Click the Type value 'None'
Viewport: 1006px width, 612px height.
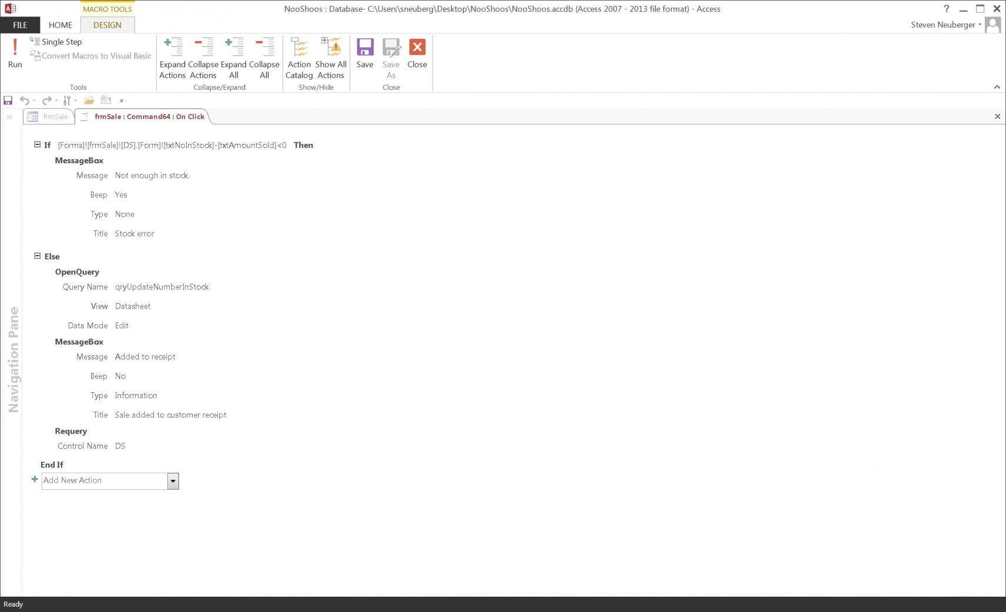125,214
